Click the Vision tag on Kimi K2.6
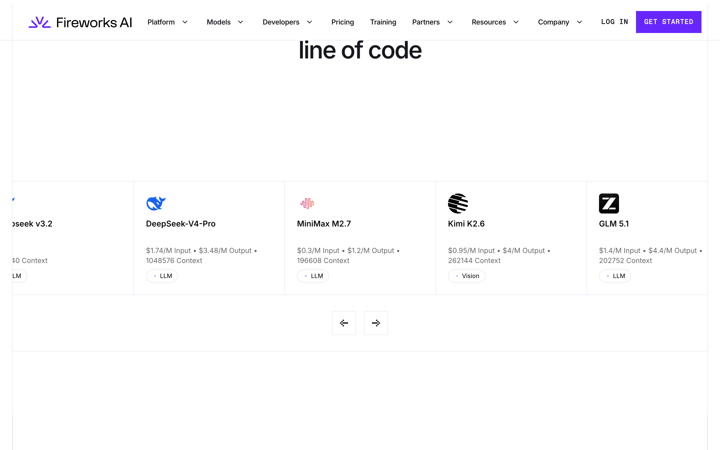The width and height of the screenshot is (720, 450). 466,276
